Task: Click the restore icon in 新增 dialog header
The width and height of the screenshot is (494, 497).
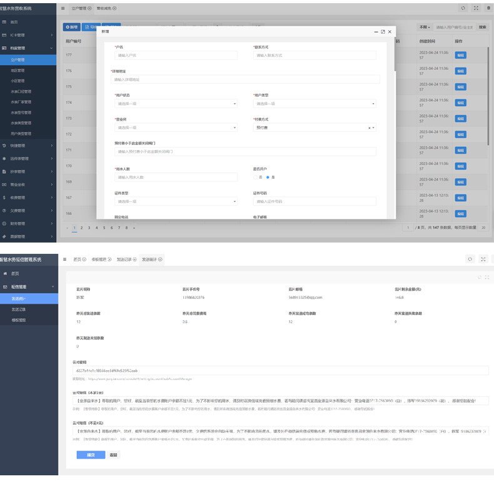Action: [x=383, y=31]
